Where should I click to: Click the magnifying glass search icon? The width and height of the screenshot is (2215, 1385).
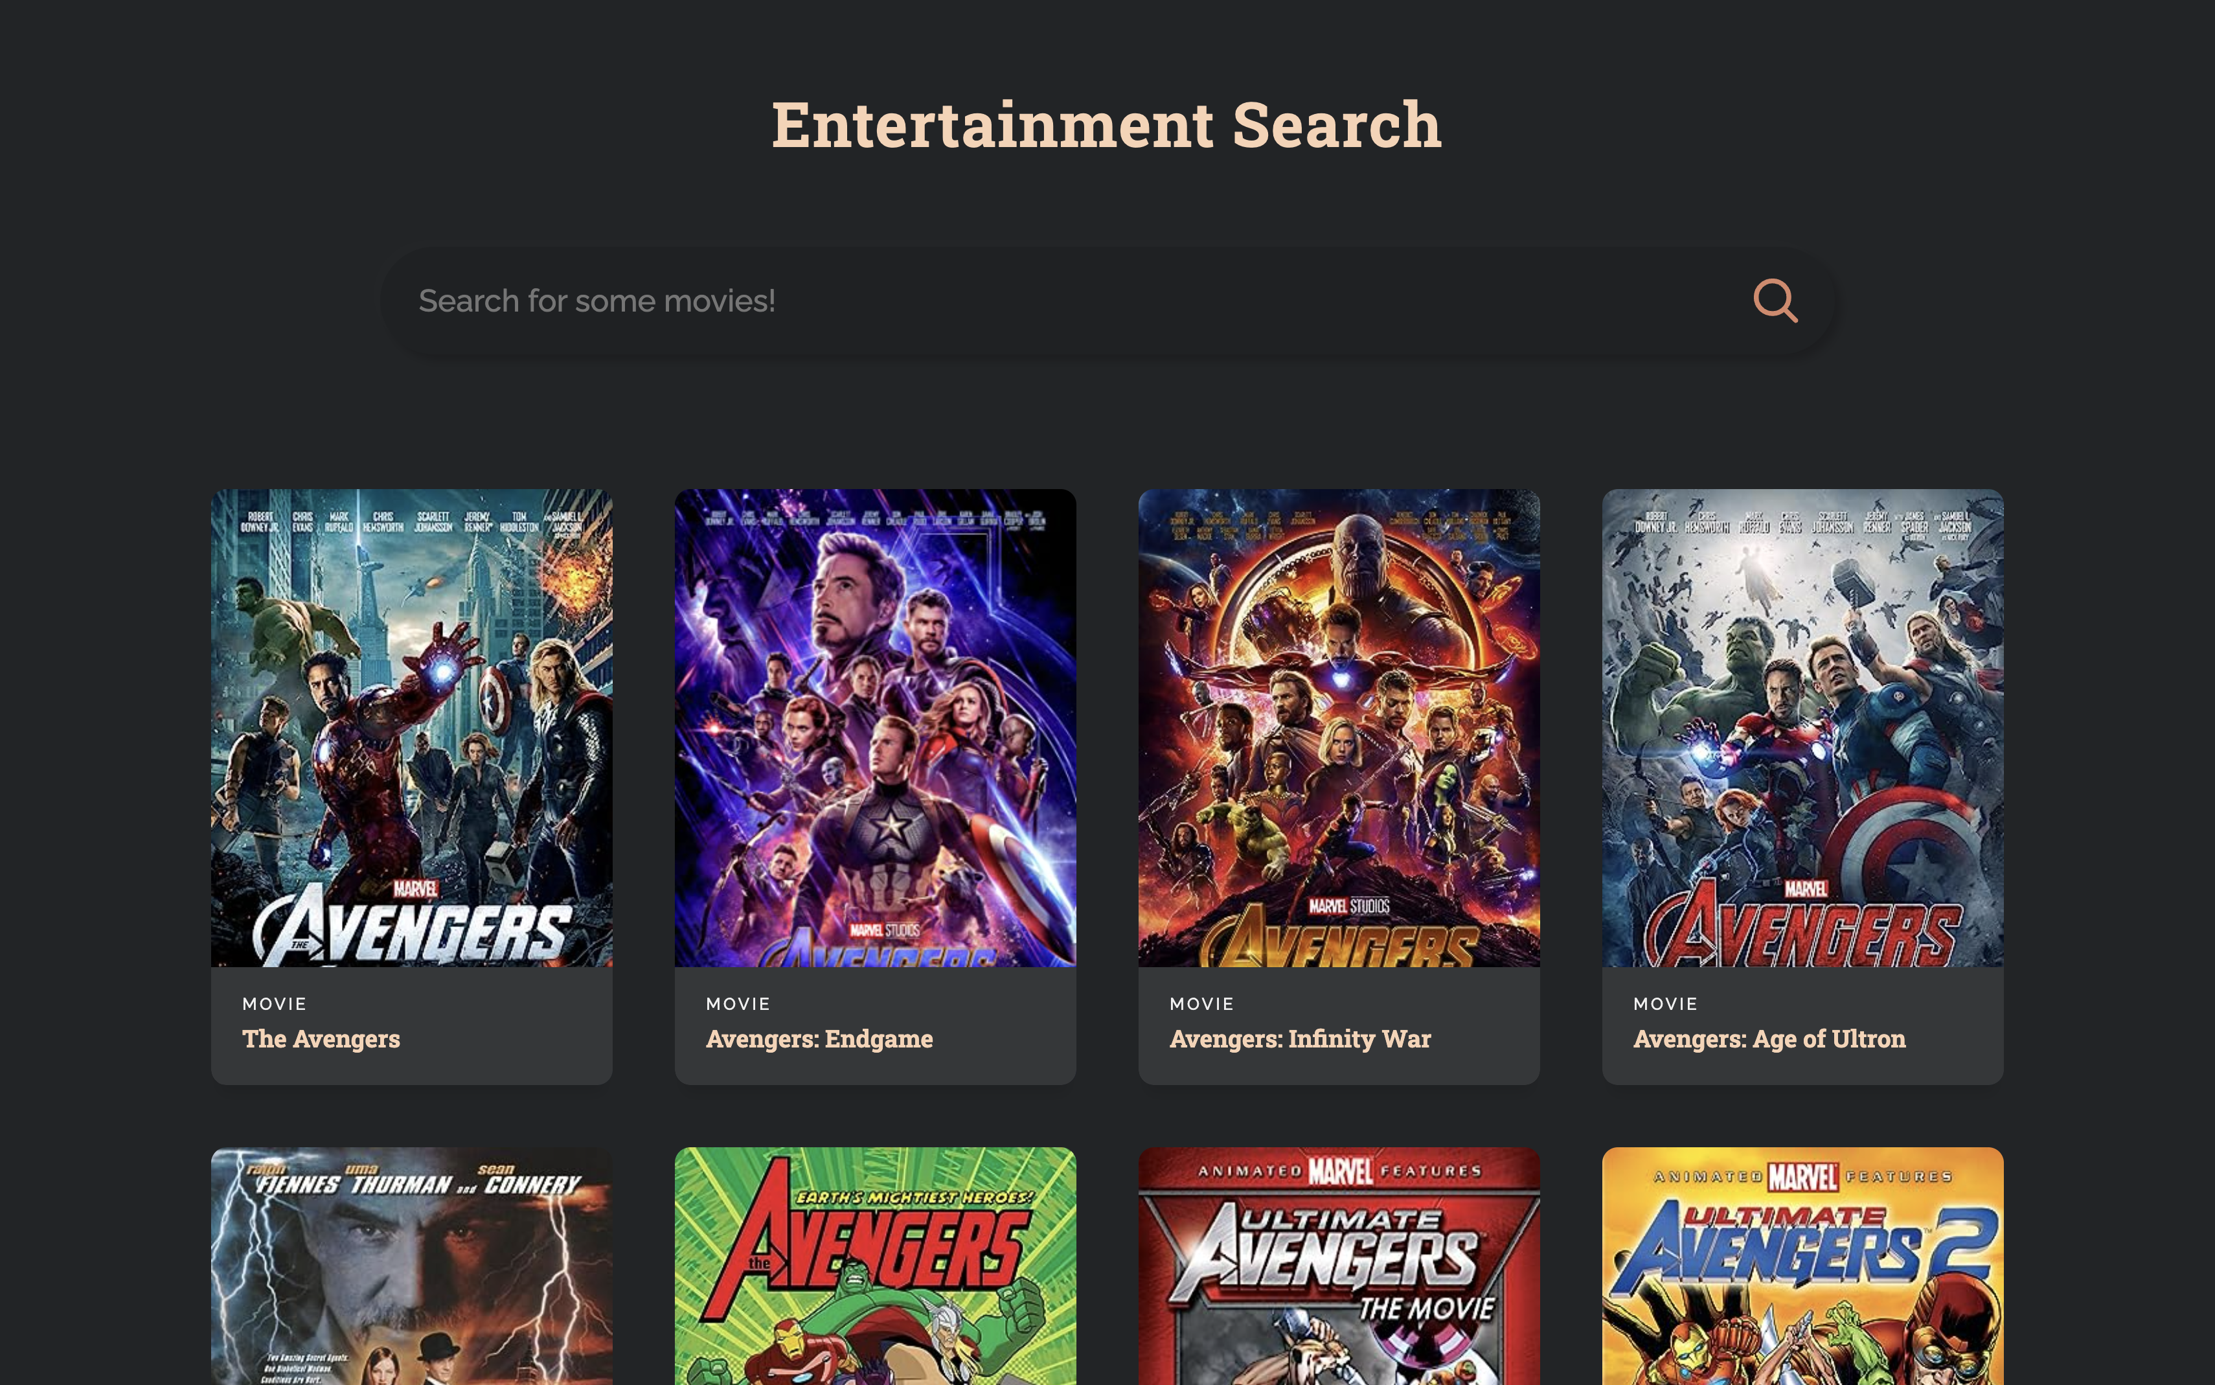click(1775, 301)
